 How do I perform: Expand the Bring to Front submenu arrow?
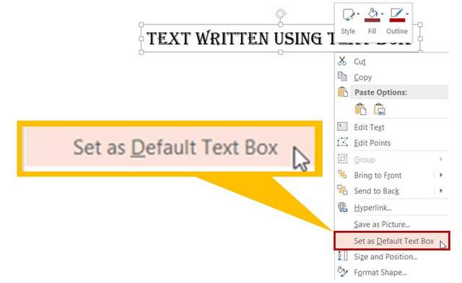click(441, 175)
